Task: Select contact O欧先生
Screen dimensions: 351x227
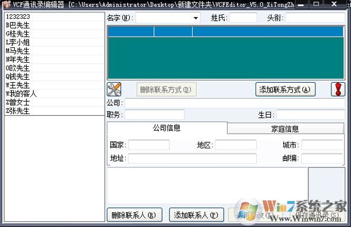Action: click(55, 68)
